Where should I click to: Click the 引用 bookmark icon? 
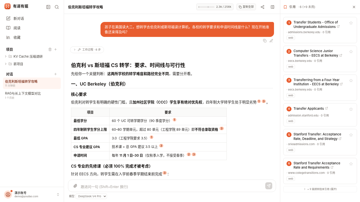(x=285, y=7)
